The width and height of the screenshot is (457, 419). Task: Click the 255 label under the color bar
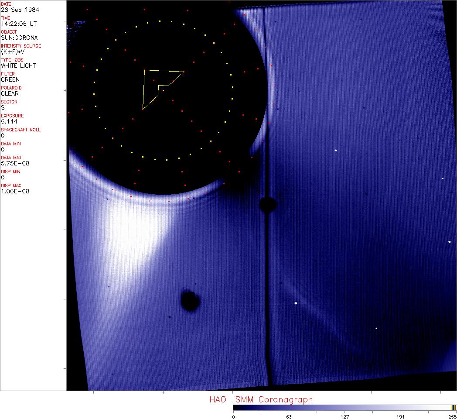(452, 416)
